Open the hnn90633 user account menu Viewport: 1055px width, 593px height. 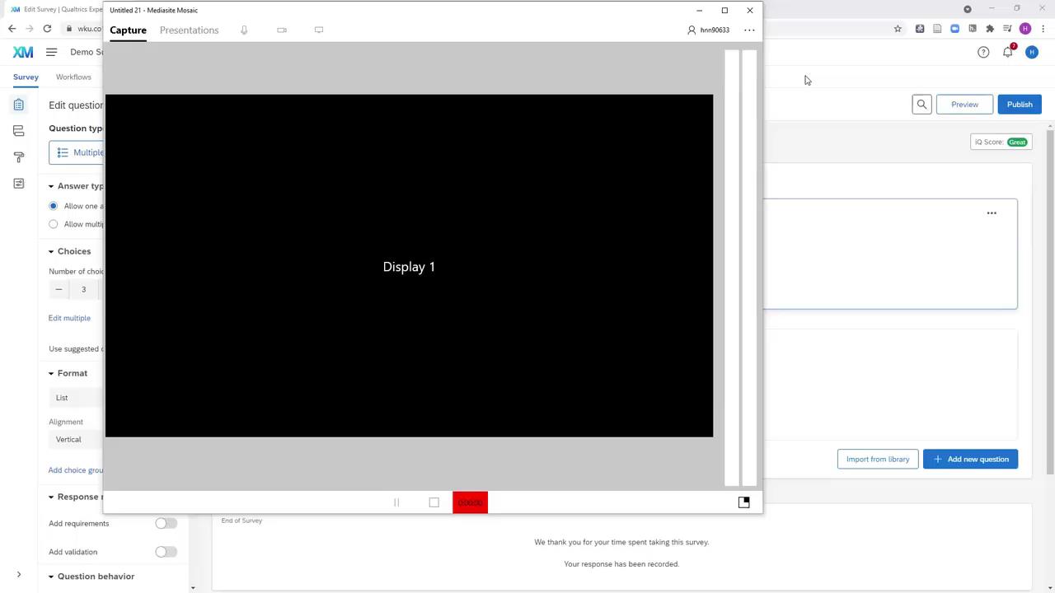(709, 30)
